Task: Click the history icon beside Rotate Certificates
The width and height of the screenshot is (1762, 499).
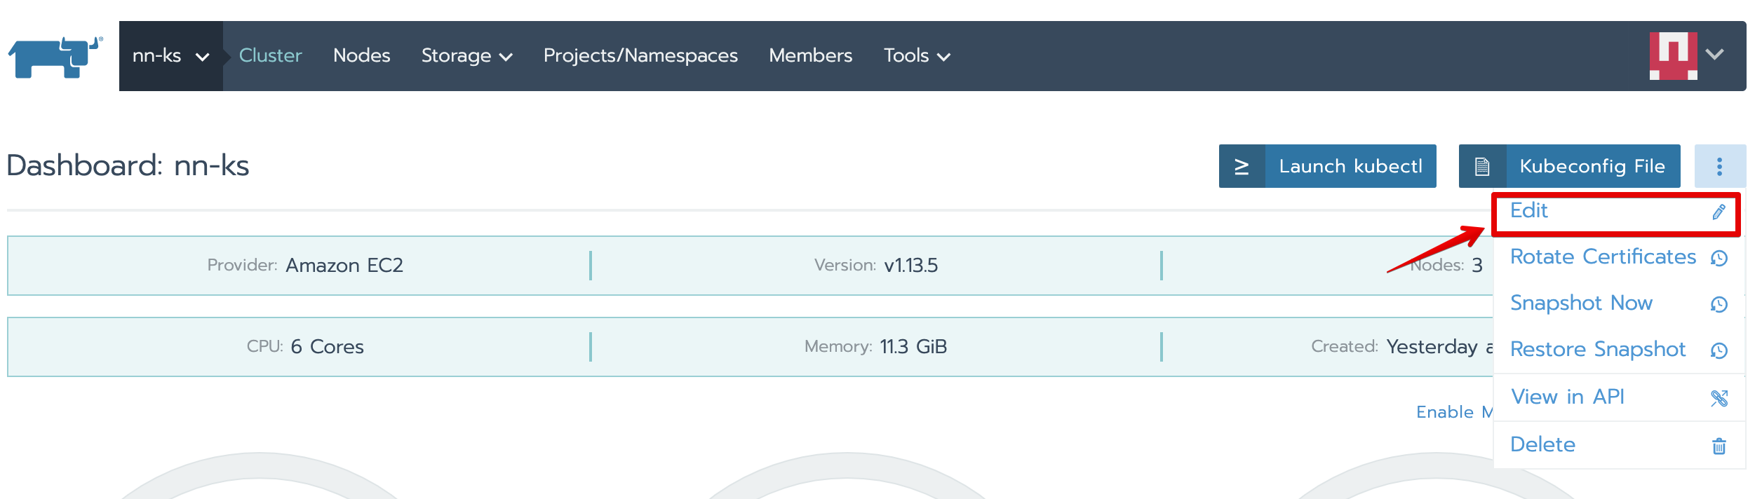Action: point(1719,259)
